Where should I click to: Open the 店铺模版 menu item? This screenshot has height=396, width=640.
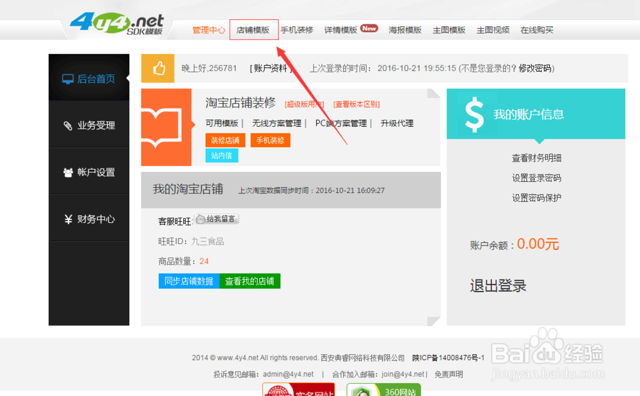[253, 30]
